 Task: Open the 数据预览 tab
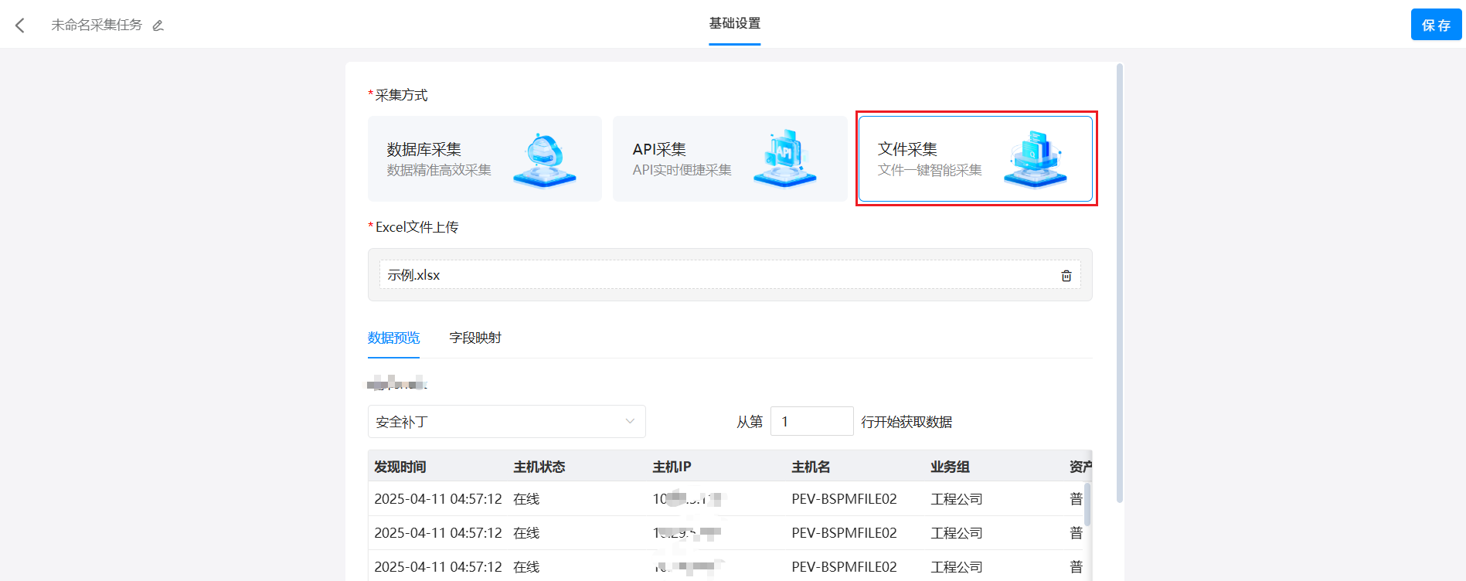click(393, 338)
